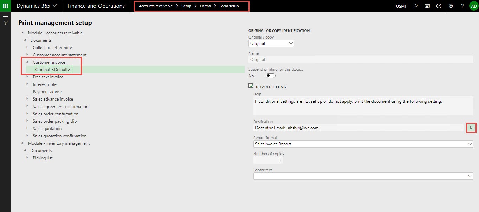Expand Free text invoice node
This screenshot has height=212, width=479.
tap(28, 77)
